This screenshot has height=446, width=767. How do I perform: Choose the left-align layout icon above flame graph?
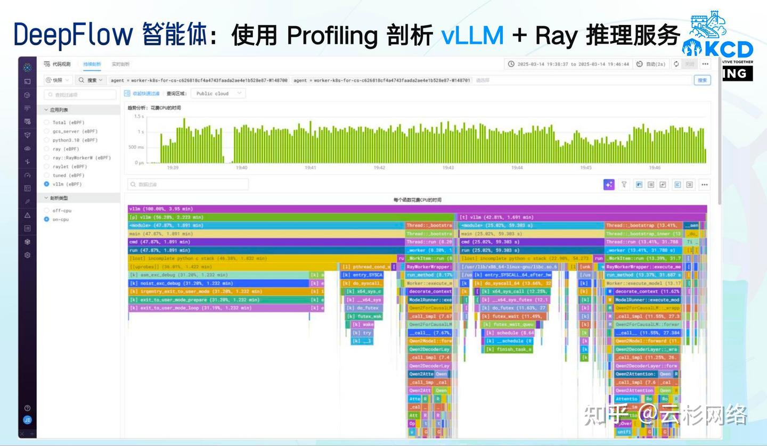(678, 185)
